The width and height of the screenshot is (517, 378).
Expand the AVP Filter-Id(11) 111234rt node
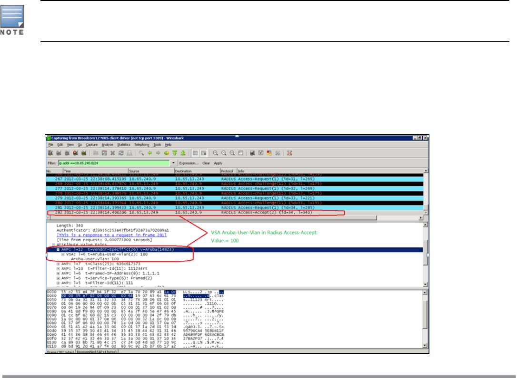(x=58, y=268)
